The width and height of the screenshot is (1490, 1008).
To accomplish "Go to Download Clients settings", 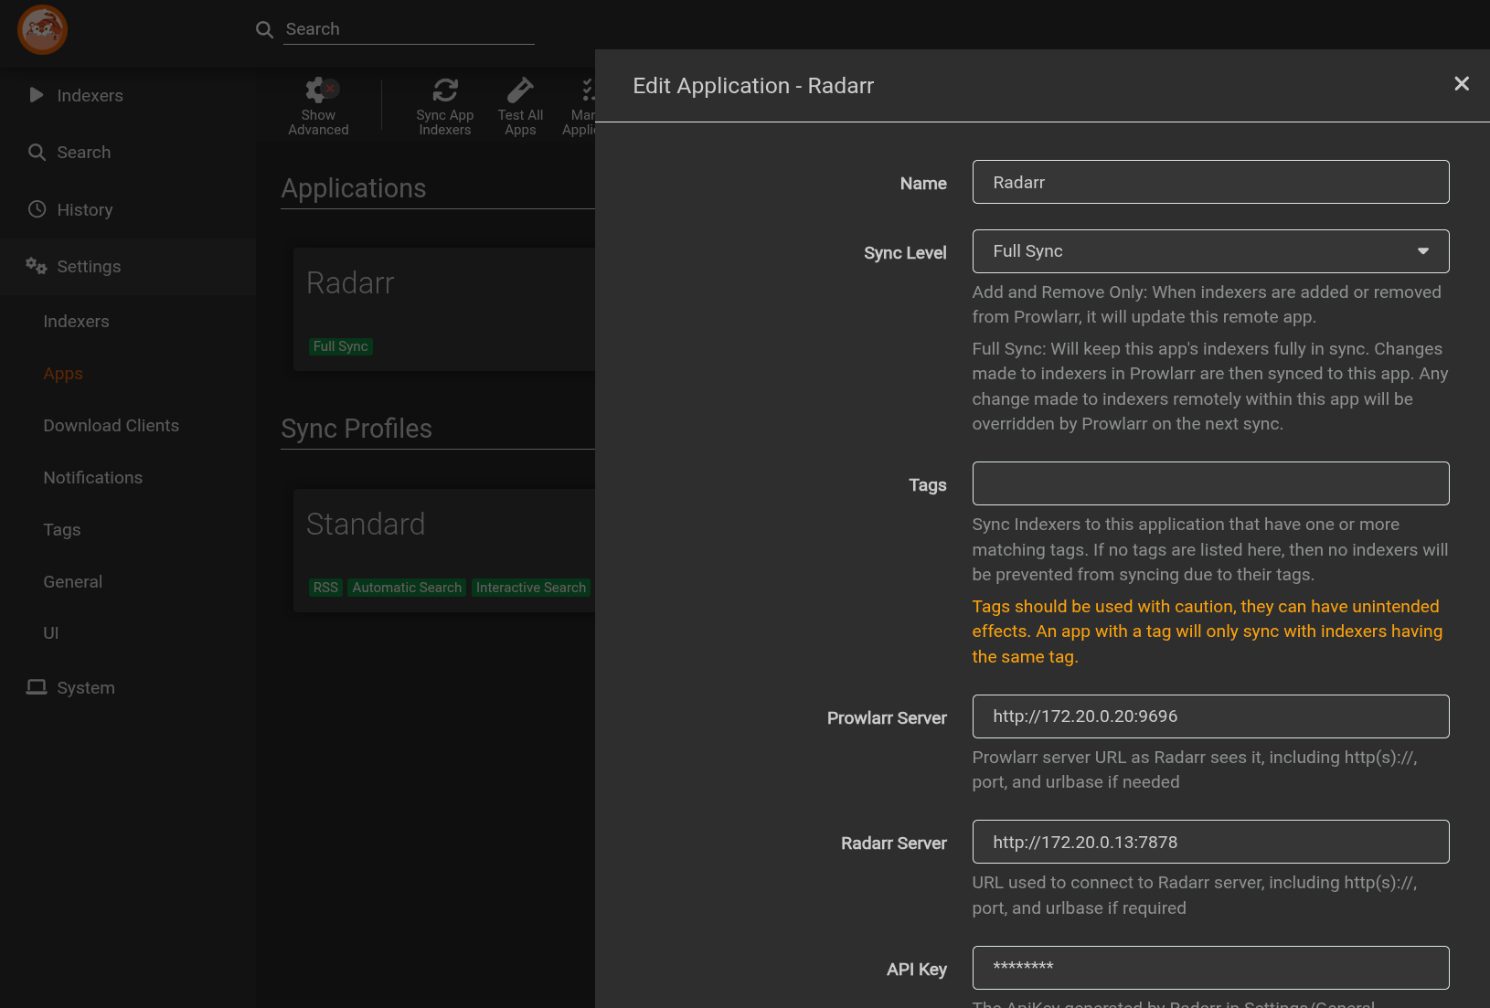I will pyautogui.click(x=111, y=426).
